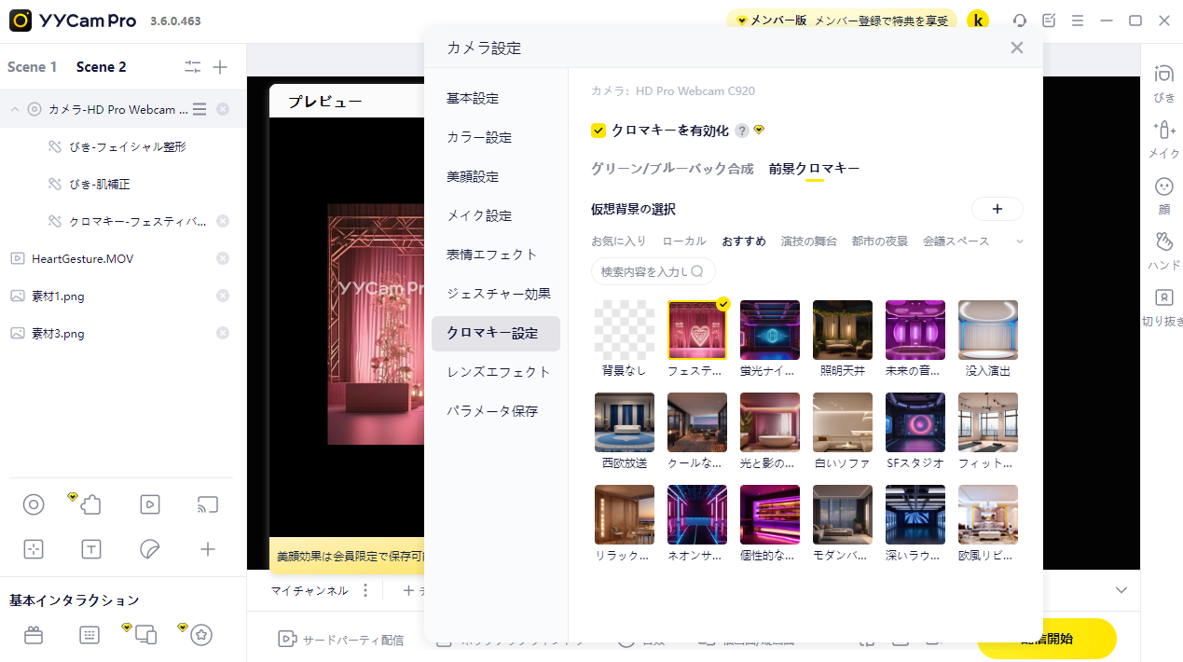
Task: Click the background search input field
Action: pos(653,271)
